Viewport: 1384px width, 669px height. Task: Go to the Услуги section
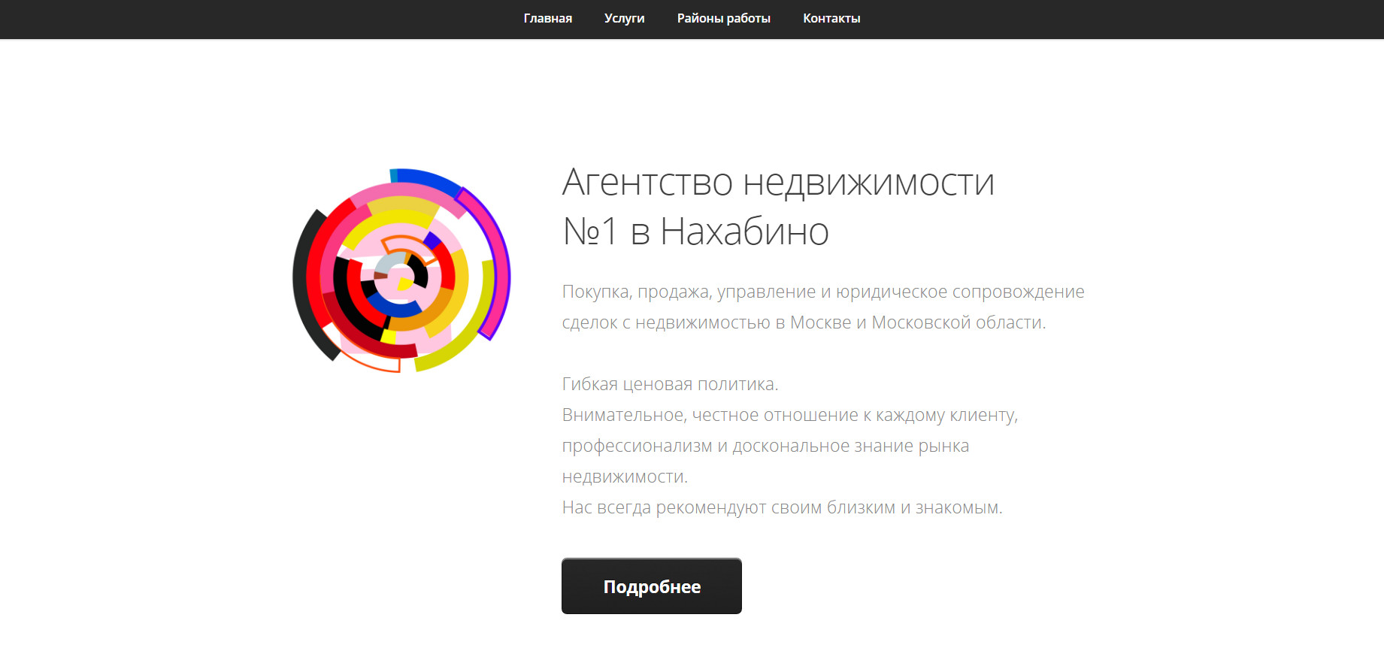click(x=624, y=19)
